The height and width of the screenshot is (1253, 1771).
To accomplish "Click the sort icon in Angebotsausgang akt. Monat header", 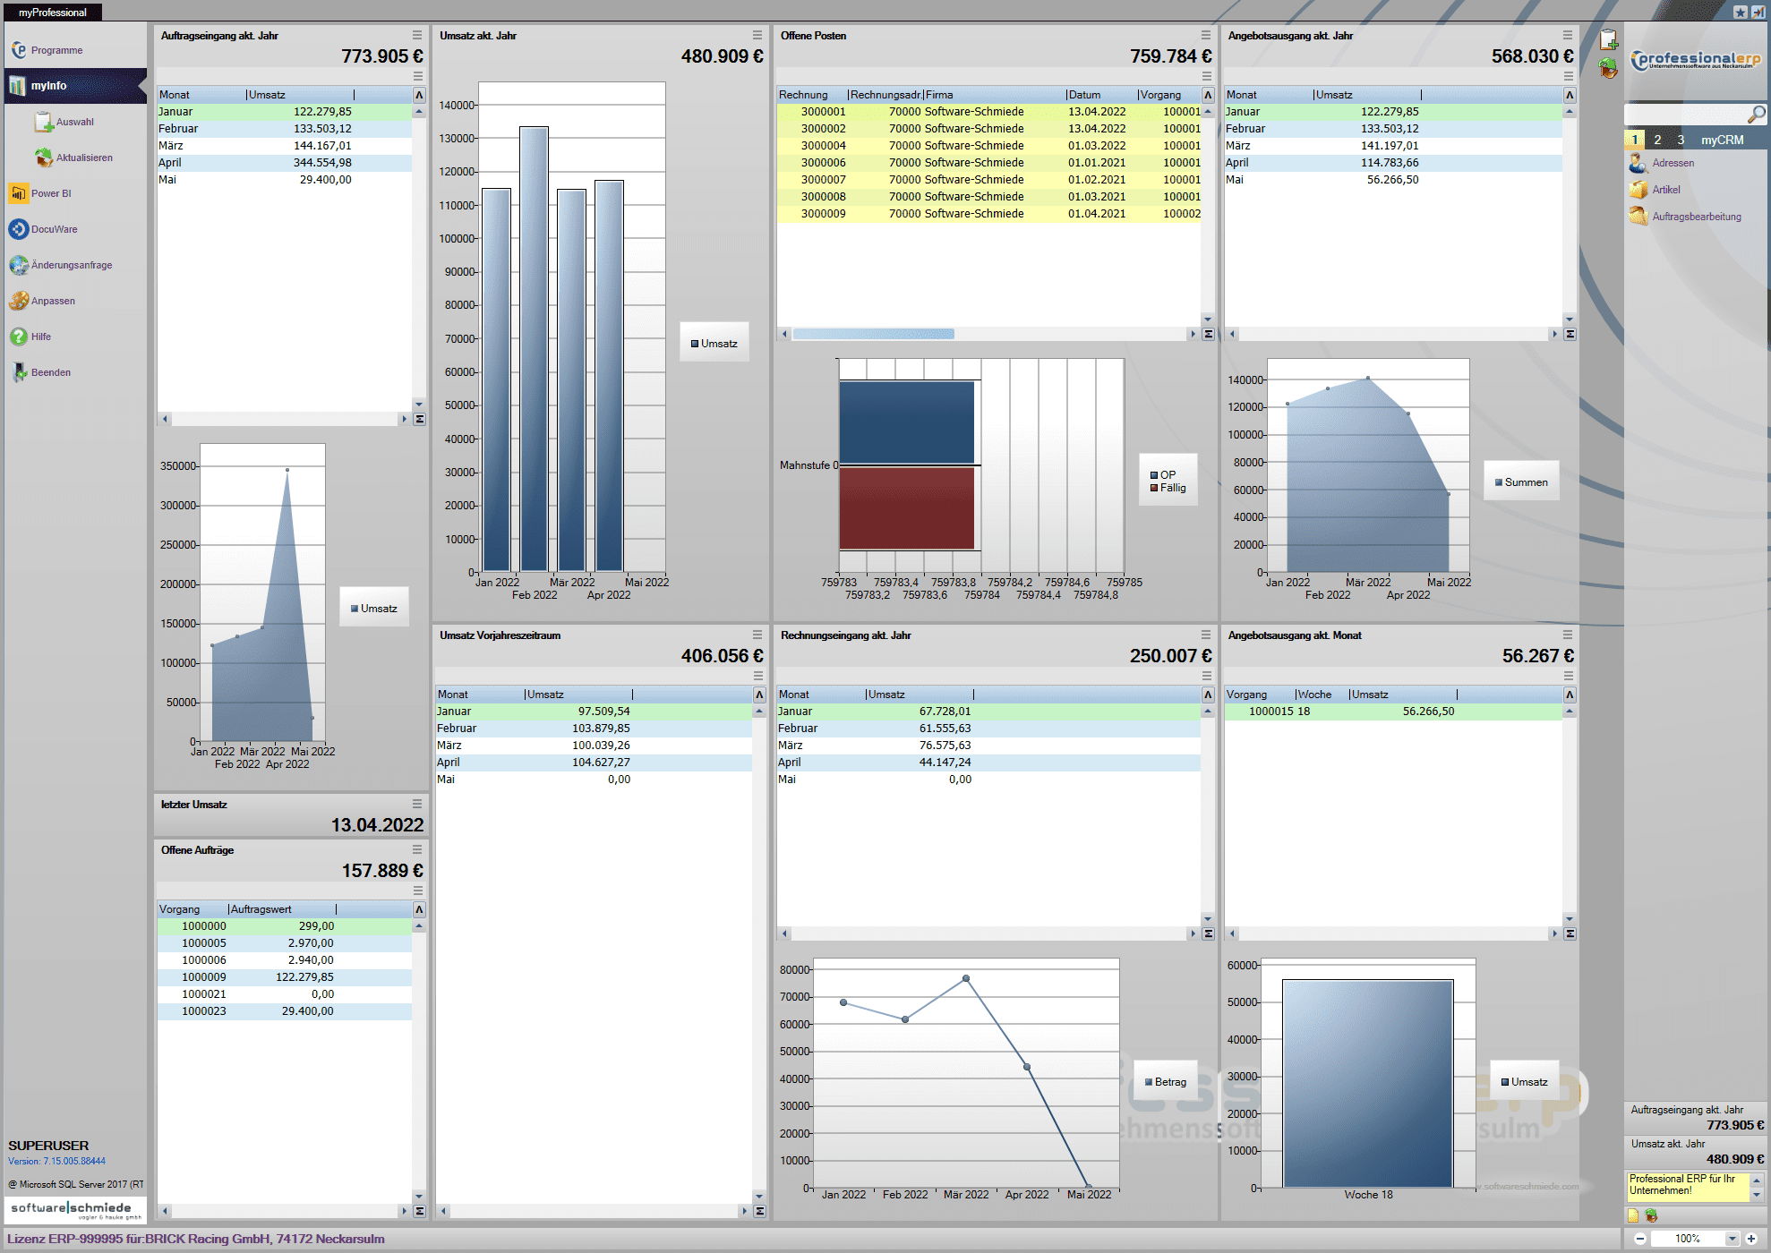I will click(1570, 695).
